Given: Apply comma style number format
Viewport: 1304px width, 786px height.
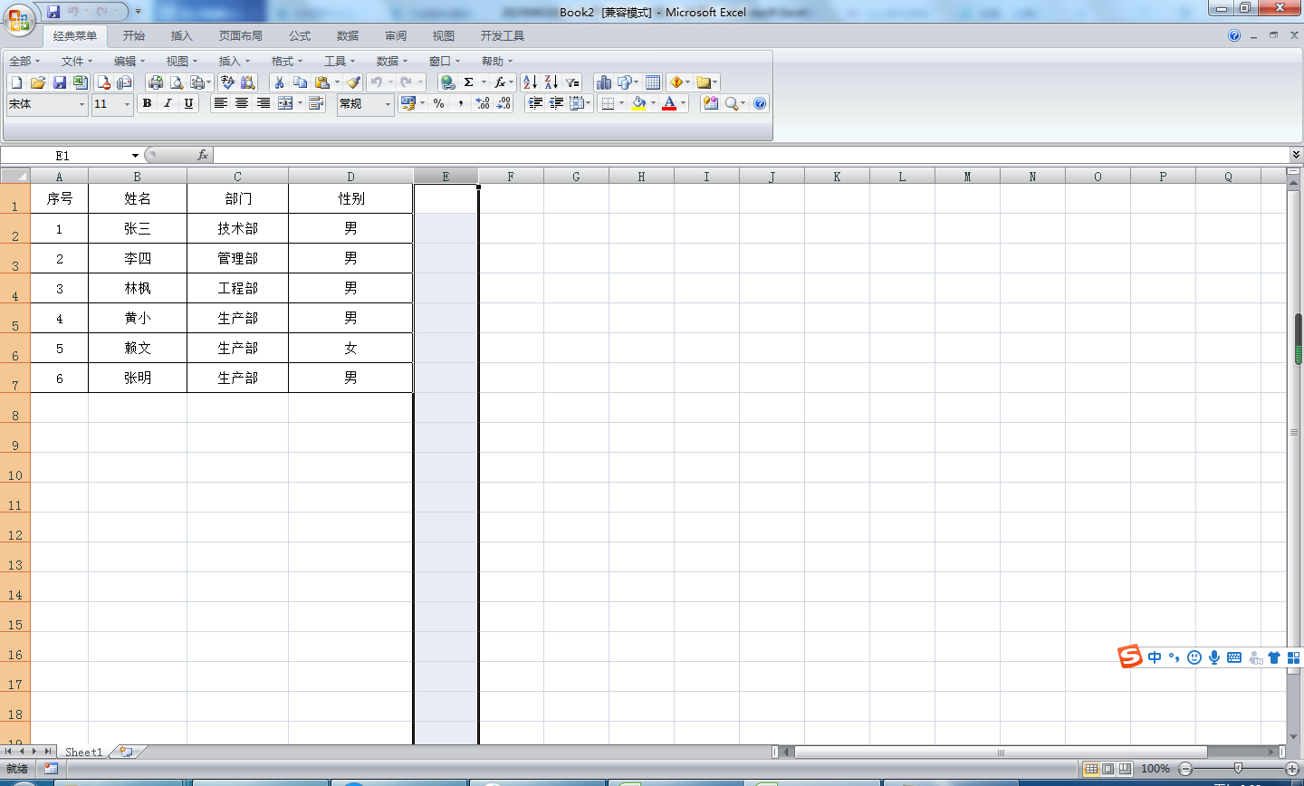Looking at the screenshot, I should click(461, 104).
